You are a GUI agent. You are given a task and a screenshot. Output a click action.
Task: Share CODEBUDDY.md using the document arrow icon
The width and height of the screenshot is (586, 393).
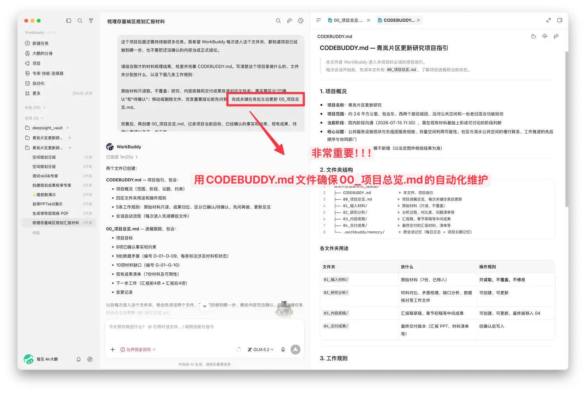coord(556,36)
